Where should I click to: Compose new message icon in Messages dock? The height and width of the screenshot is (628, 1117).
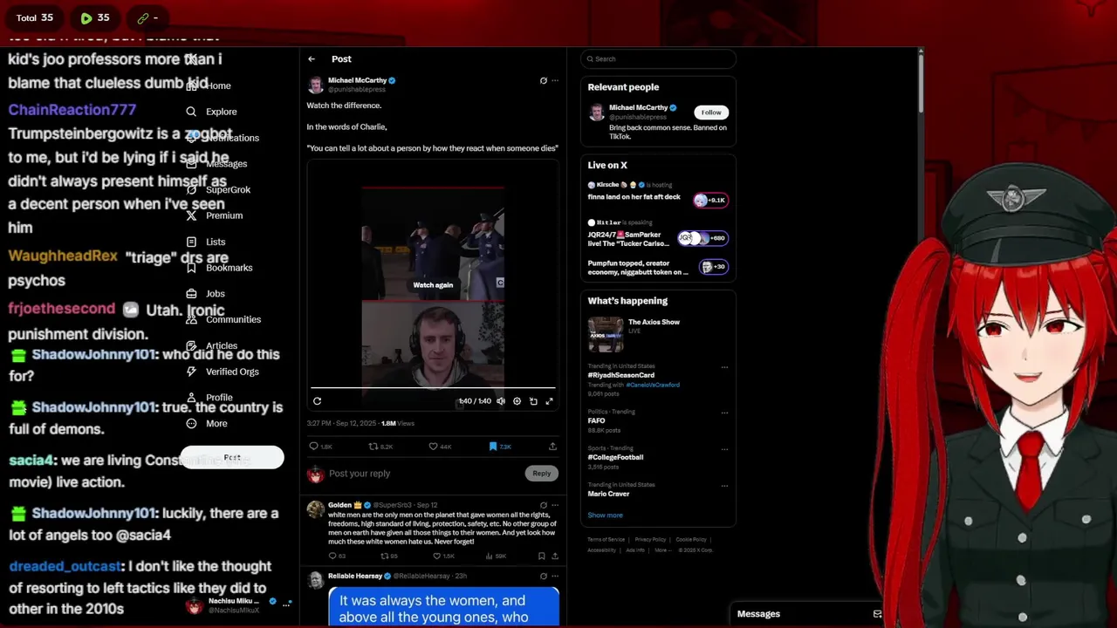877,614
